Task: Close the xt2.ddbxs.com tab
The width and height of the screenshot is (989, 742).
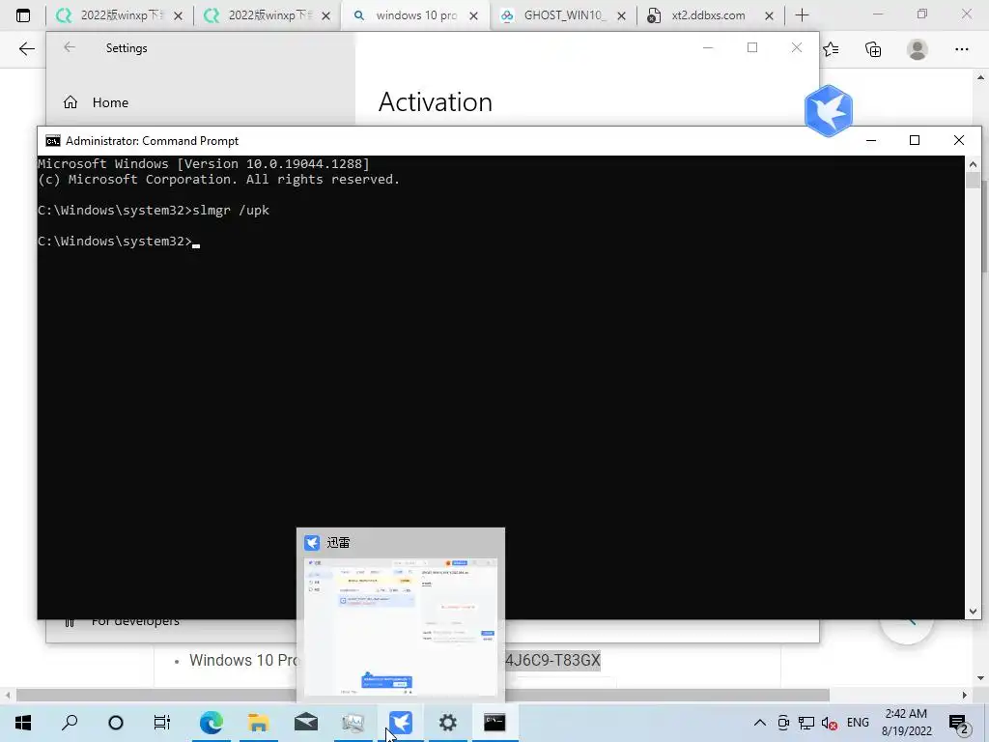Action: click(x=769, y=15)
